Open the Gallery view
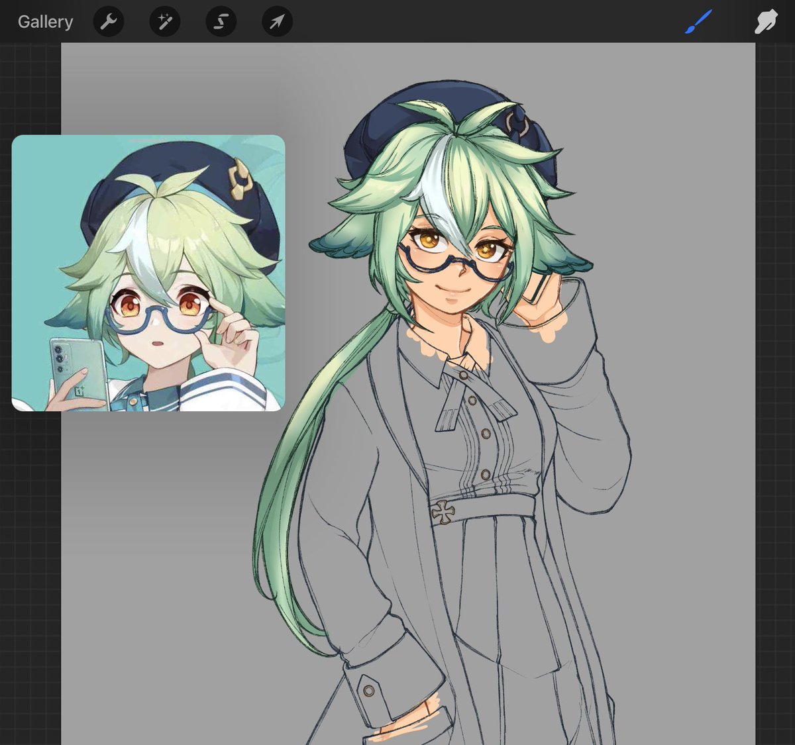795x745 pixels. click(x=45, y=22)
